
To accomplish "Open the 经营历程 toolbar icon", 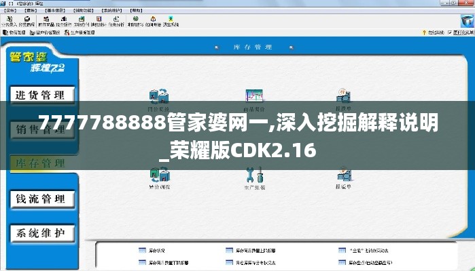I will pos(27,21).
